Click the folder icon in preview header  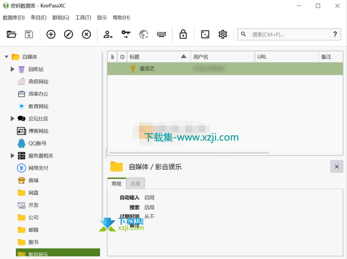[117, 167]
